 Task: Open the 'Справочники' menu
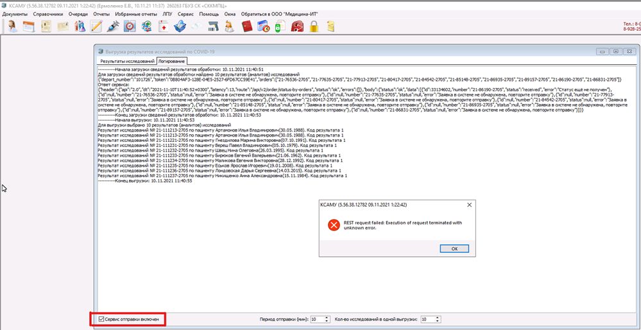[48, 13]
